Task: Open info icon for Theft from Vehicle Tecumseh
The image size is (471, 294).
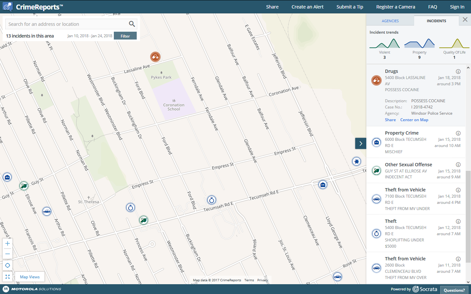Action: [458, 190]
